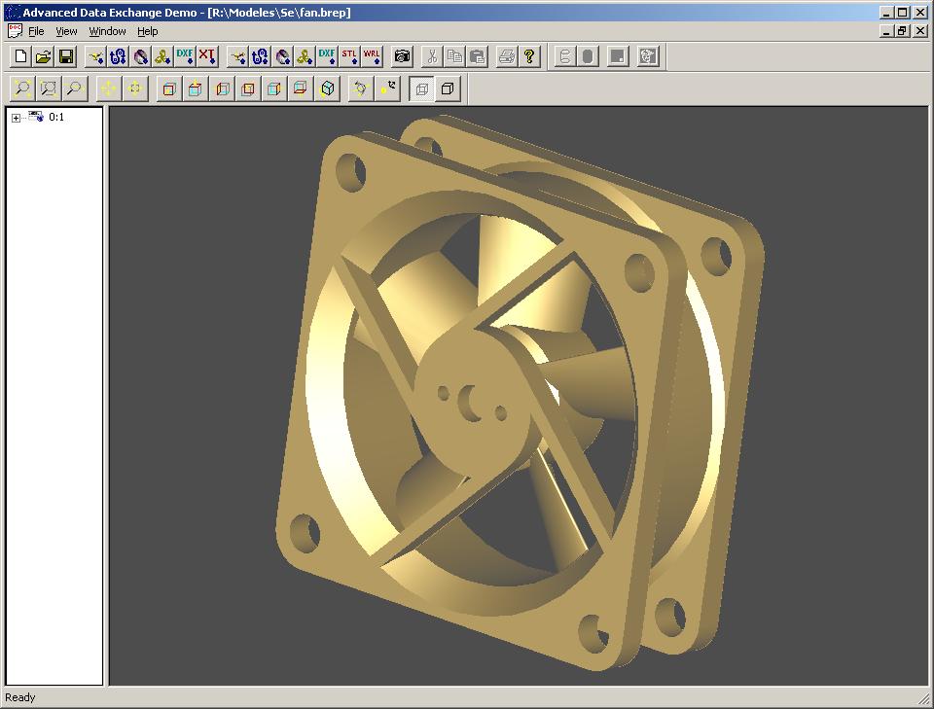Click the grayed-out object color button
934x709 pixels.
[617, 56]
